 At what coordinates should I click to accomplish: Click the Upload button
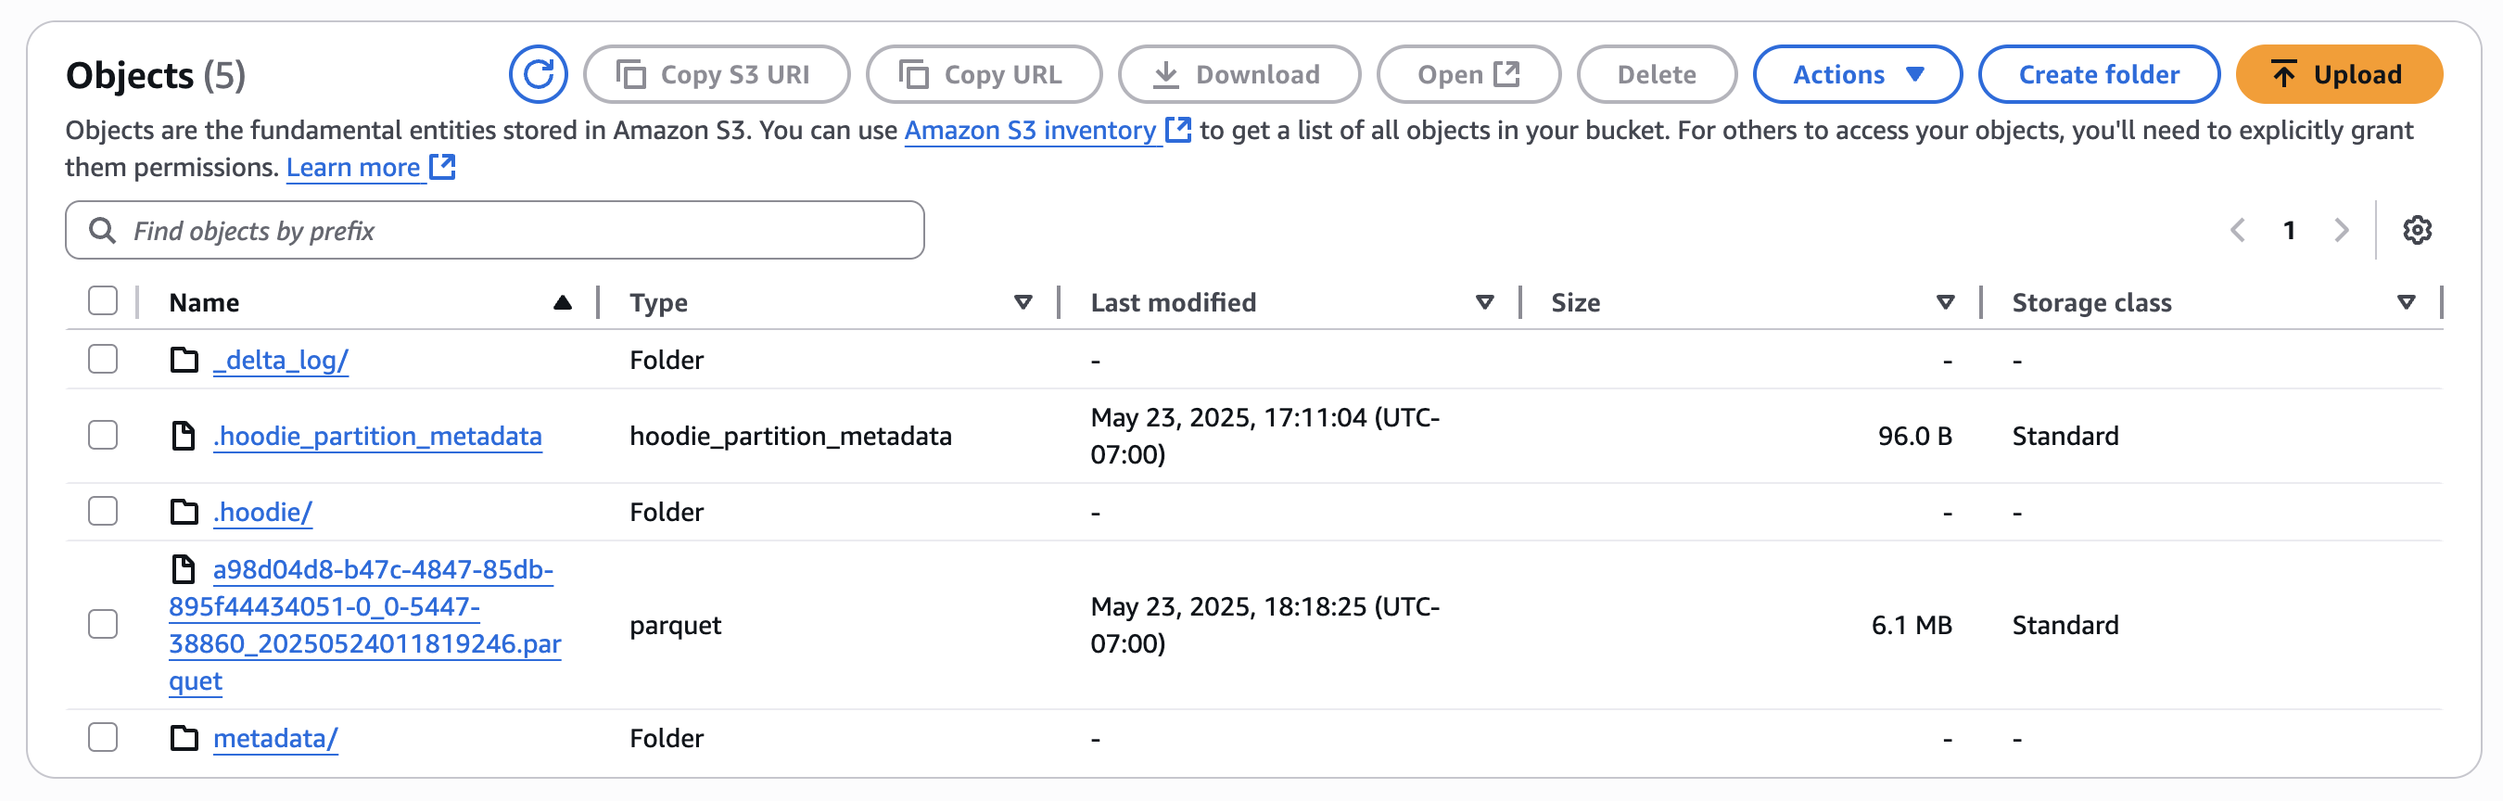tap(2338, 74)
